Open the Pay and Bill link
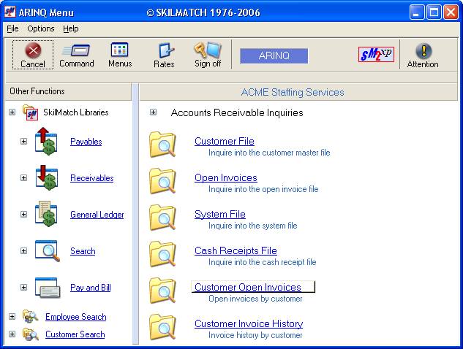463x349 pixels. [91, 288]
